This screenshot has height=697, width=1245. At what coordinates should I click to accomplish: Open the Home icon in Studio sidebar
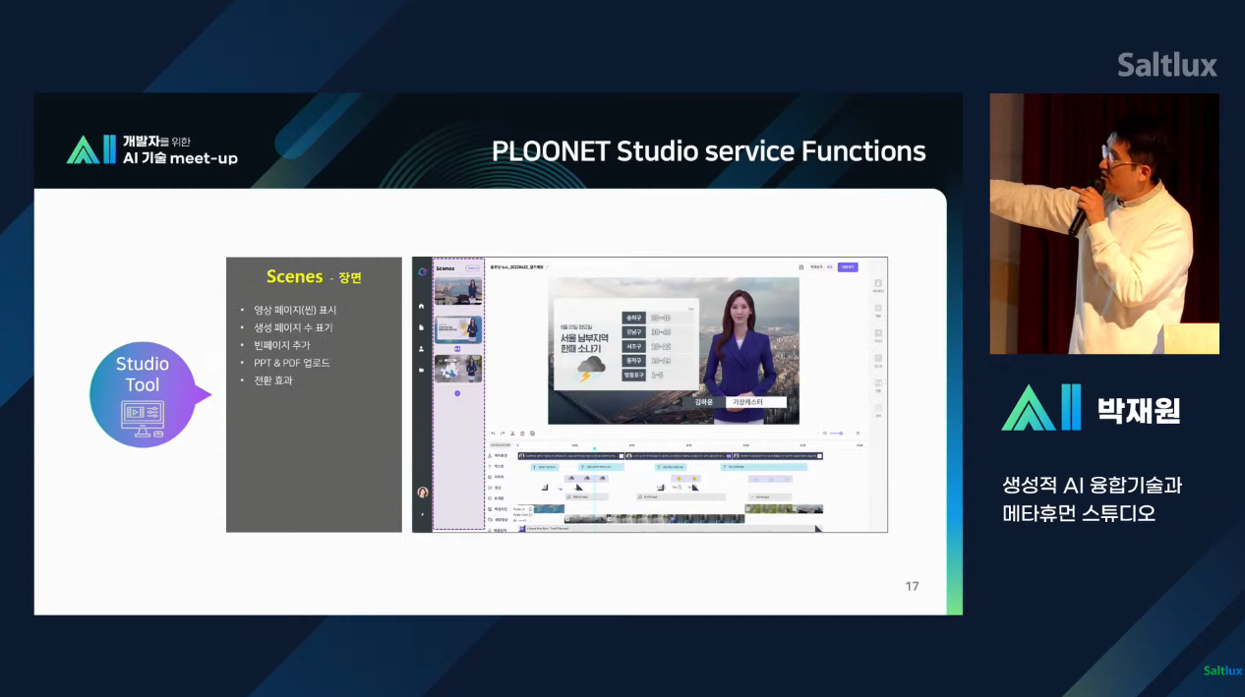[421, 306]
